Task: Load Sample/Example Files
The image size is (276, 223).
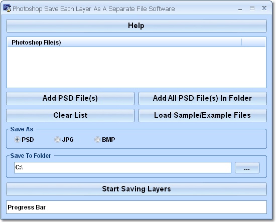Action: tap(203, 115)
